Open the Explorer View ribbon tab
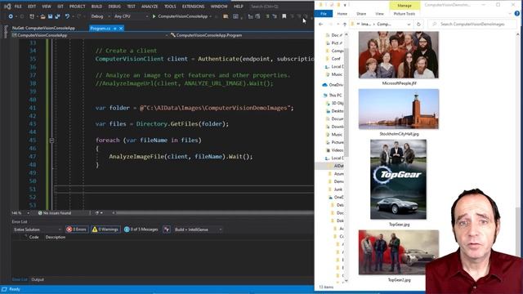This screenshot has height=294, width=523. pos(379,14)
